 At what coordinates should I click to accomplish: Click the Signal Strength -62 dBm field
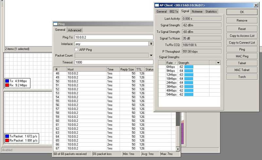pyautogui.click(x=202, y=25)
